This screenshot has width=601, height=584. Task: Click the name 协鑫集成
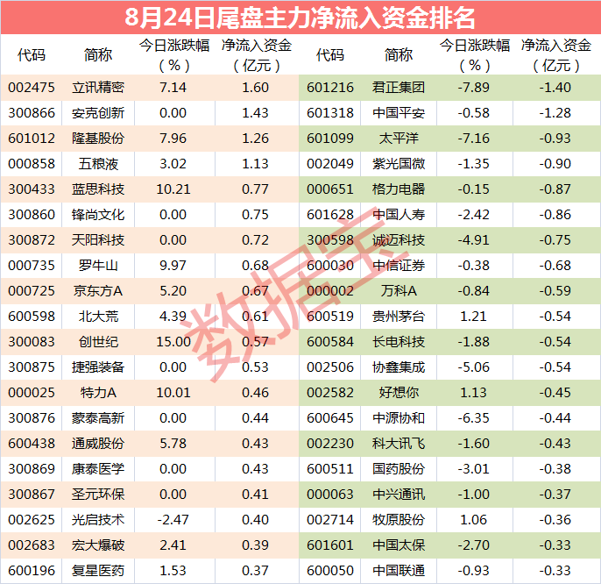pos(399,367)
